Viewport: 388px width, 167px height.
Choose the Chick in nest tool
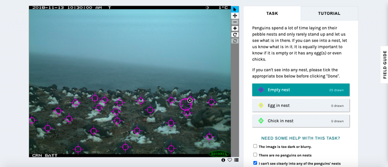click(x=301, y=121)
